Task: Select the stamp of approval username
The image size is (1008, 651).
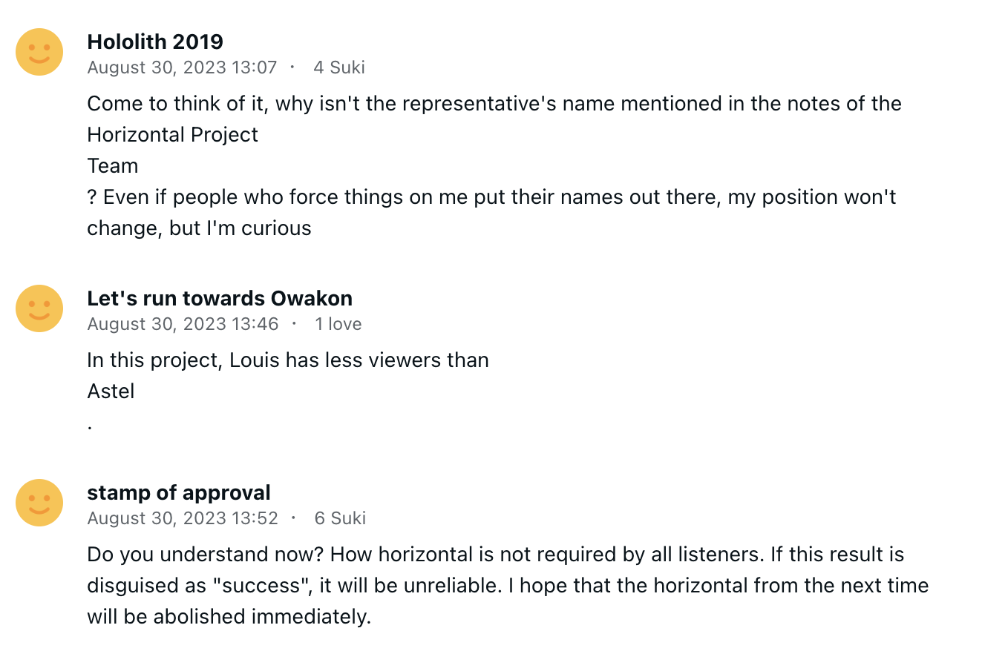Action: [179, 492]
